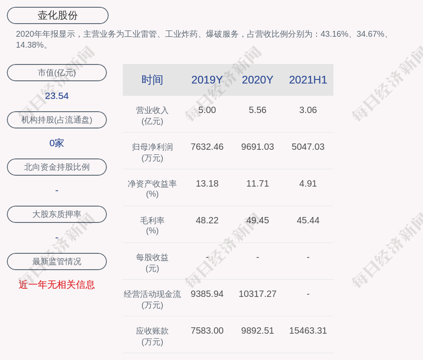Image resolution: width=423 pixels, height=360 pixels.
Task: Click the 壶化股份 title pill
Action: 57,15
